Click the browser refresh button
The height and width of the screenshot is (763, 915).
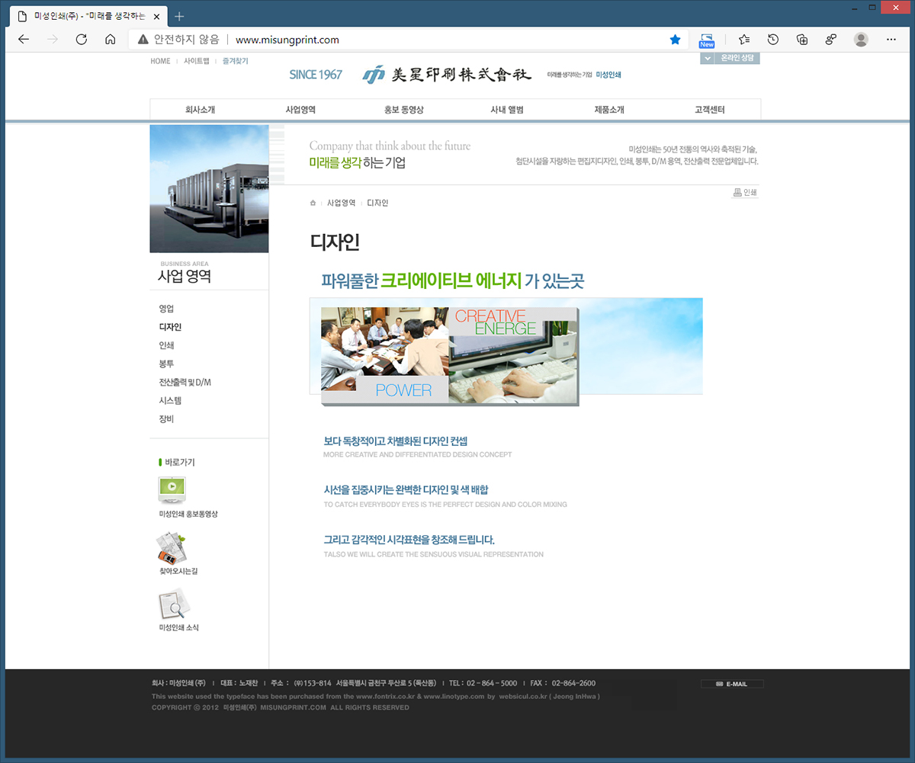pyautogui.click(x=81, y=40)
